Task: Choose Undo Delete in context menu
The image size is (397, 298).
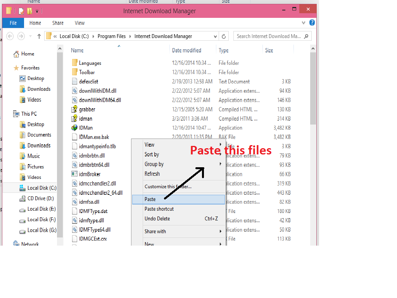Action: click(x=178, y=218)
